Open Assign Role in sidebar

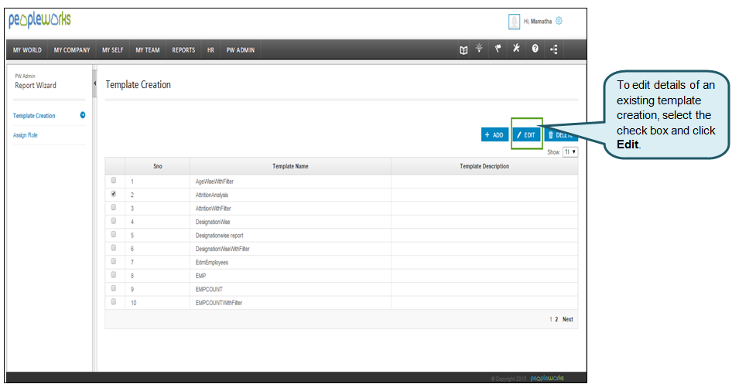click(x=26, y=135)
